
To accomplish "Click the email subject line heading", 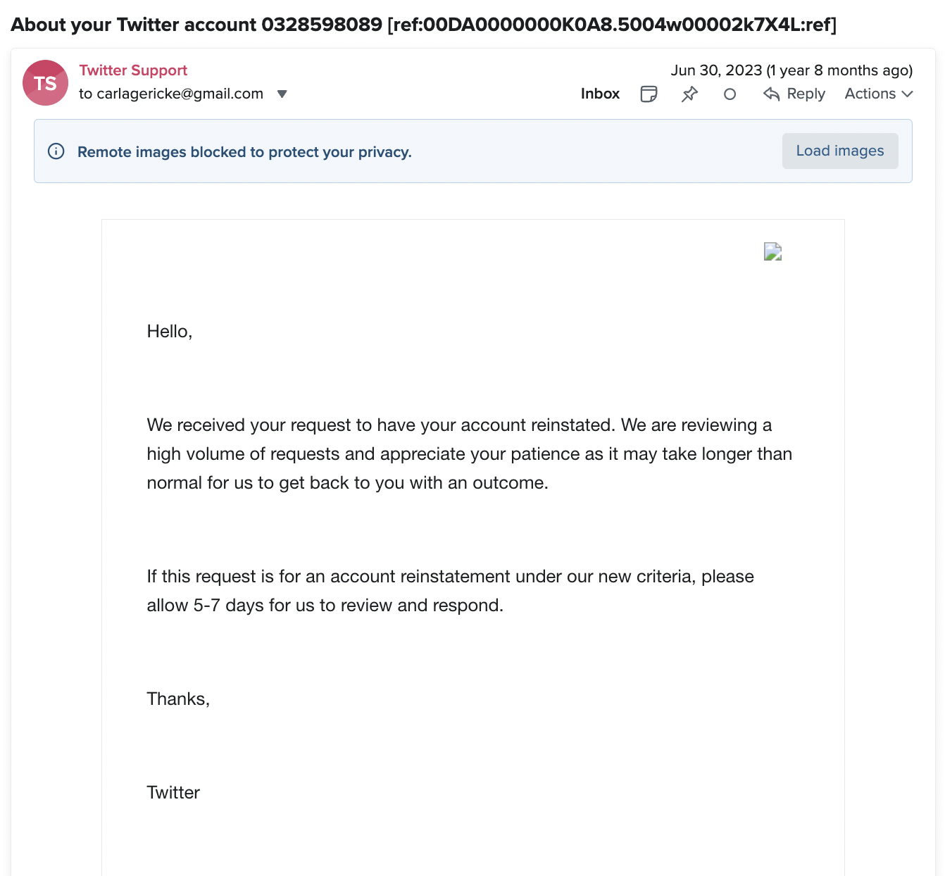I will [x=424, y=25].
